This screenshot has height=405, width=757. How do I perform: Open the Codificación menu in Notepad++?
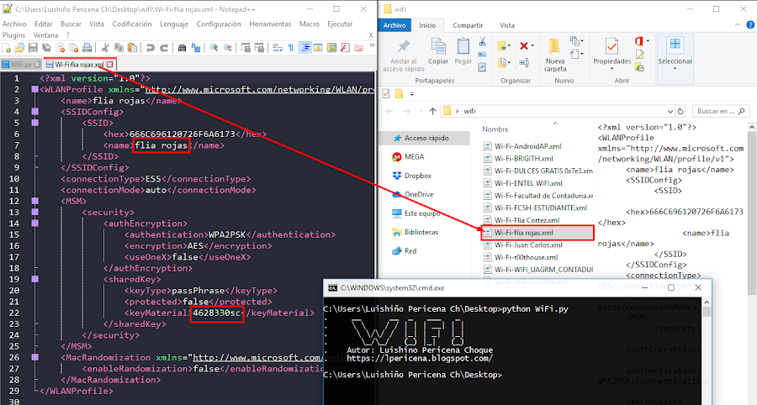point(132,24)
